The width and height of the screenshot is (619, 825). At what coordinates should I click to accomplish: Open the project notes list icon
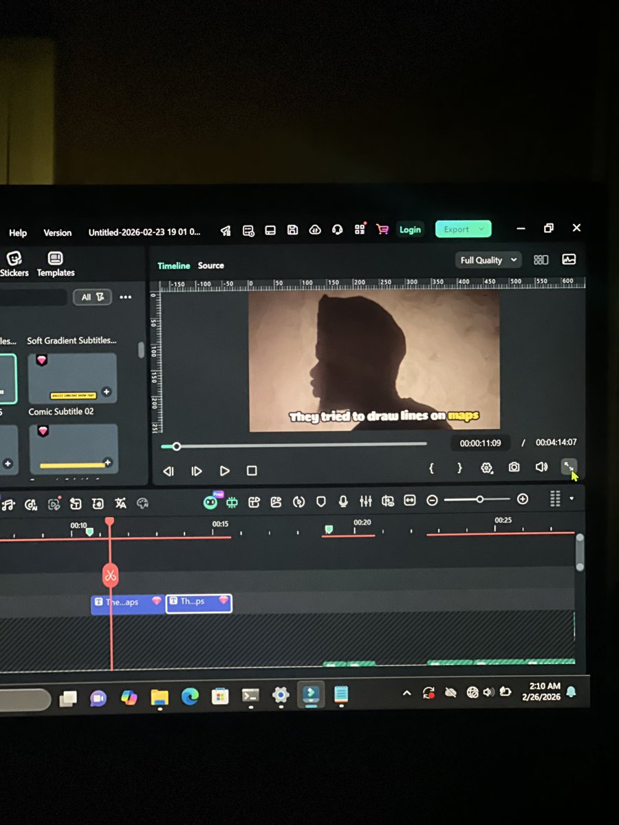click(248, 230)
